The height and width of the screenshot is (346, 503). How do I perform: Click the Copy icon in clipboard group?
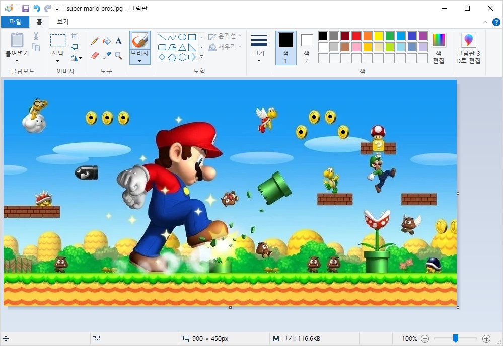pyautogui.click(x=36, y=48)
